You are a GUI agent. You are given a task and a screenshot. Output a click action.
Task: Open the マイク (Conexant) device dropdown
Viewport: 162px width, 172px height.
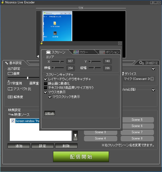click(x=152, y=79)
